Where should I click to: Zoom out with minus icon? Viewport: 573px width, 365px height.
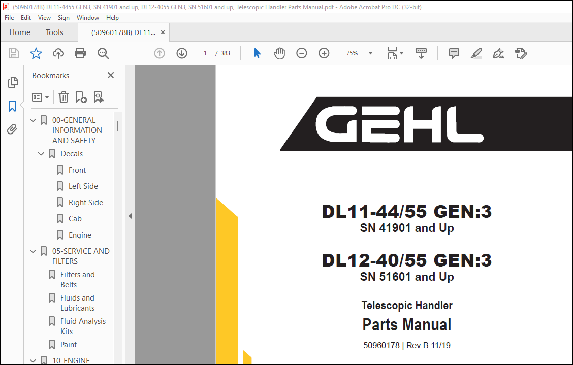click(x=301, y=53)
